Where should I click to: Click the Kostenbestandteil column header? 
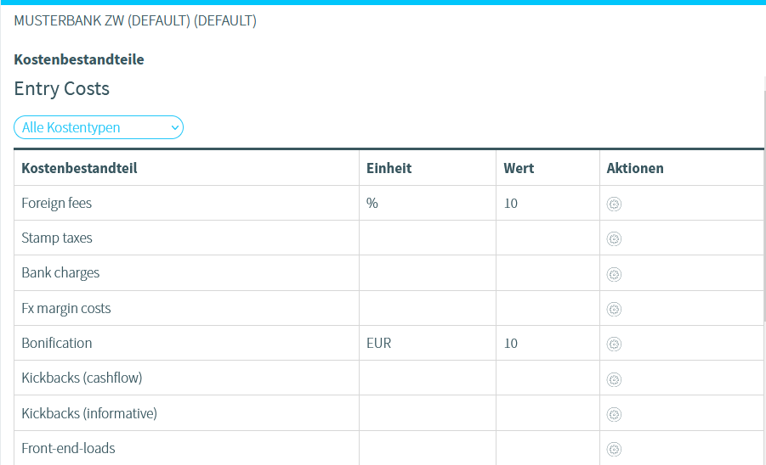[x=79, y=168]
